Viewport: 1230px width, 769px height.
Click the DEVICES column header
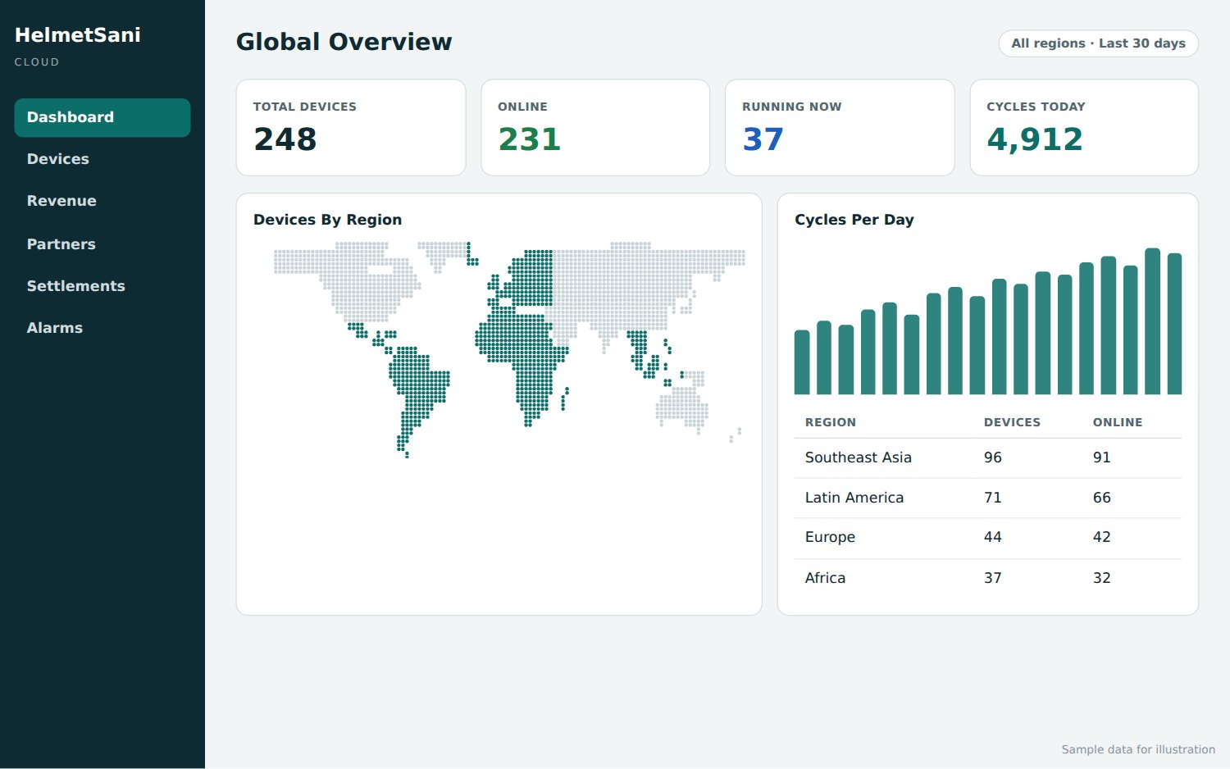click(1012, 422)
